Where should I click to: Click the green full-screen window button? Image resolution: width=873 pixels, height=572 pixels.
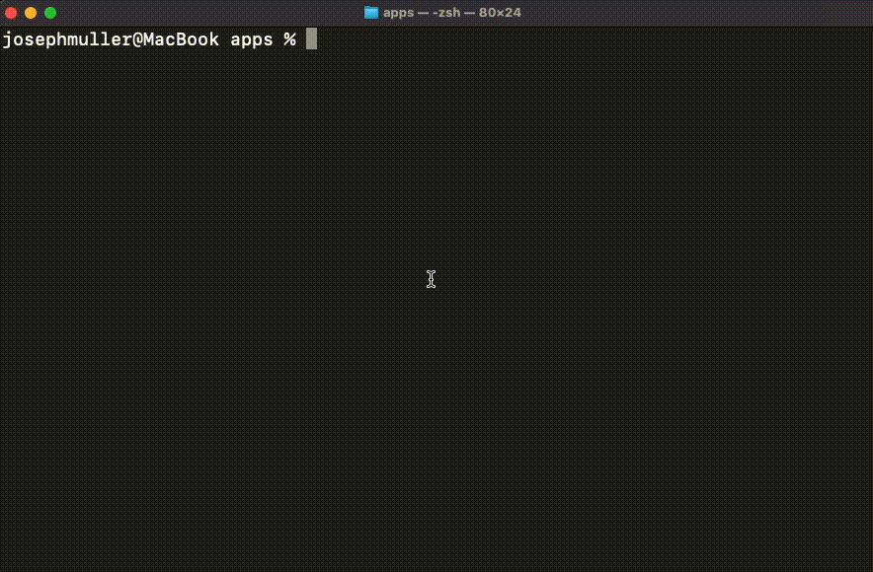50,13
